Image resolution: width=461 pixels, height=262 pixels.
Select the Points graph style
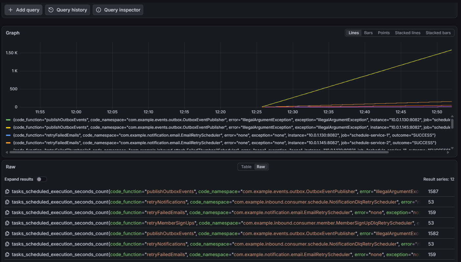coord(383,33)
